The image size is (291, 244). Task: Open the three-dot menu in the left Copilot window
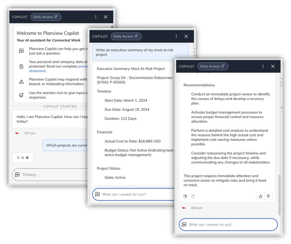point(95,17)
